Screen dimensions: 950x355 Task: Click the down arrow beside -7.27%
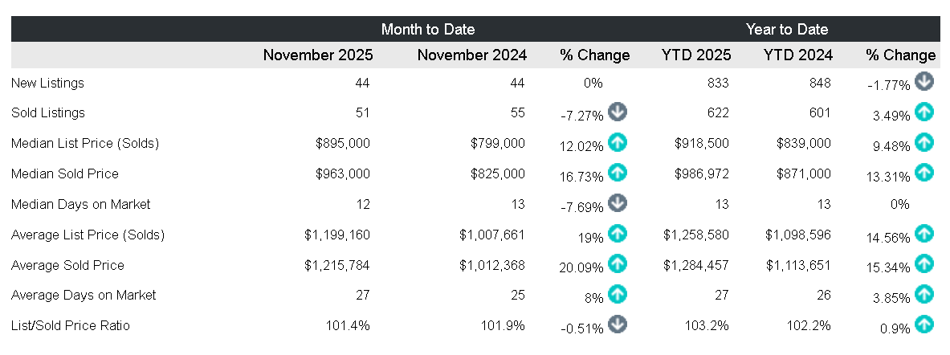click(618, 112)
